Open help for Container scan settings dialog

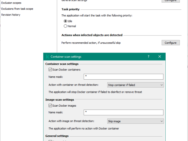[148, 56]
